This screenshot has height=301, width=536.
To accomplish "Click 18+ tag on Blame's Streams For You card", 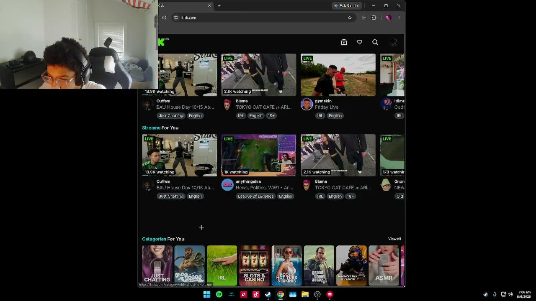I will tap(350, 196).
